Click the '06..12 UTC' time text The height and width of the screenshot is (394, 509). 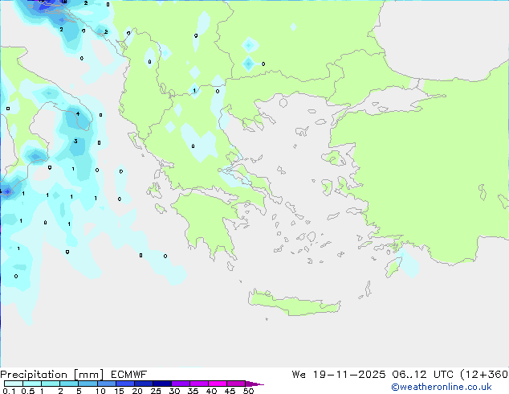[422, 375]
